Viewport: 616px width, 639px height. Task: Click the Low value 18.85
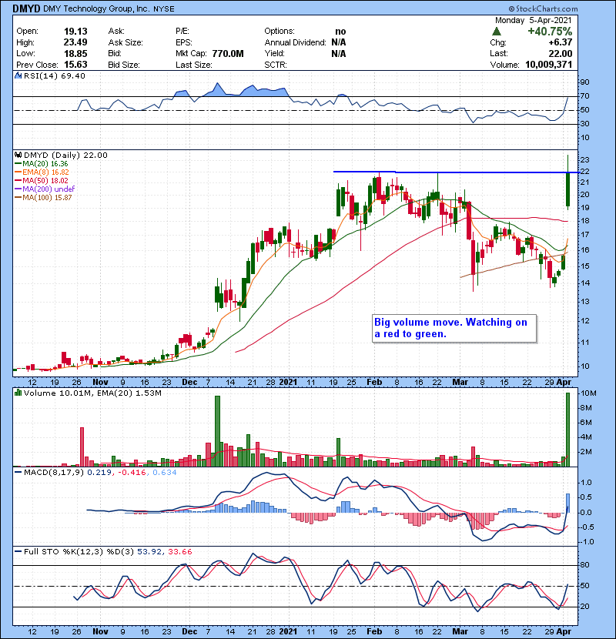tap(75, 53)
